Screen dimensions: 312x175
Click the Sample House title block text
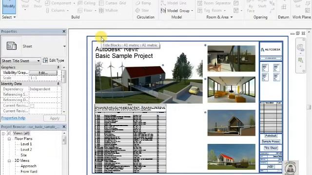[271, 141]
